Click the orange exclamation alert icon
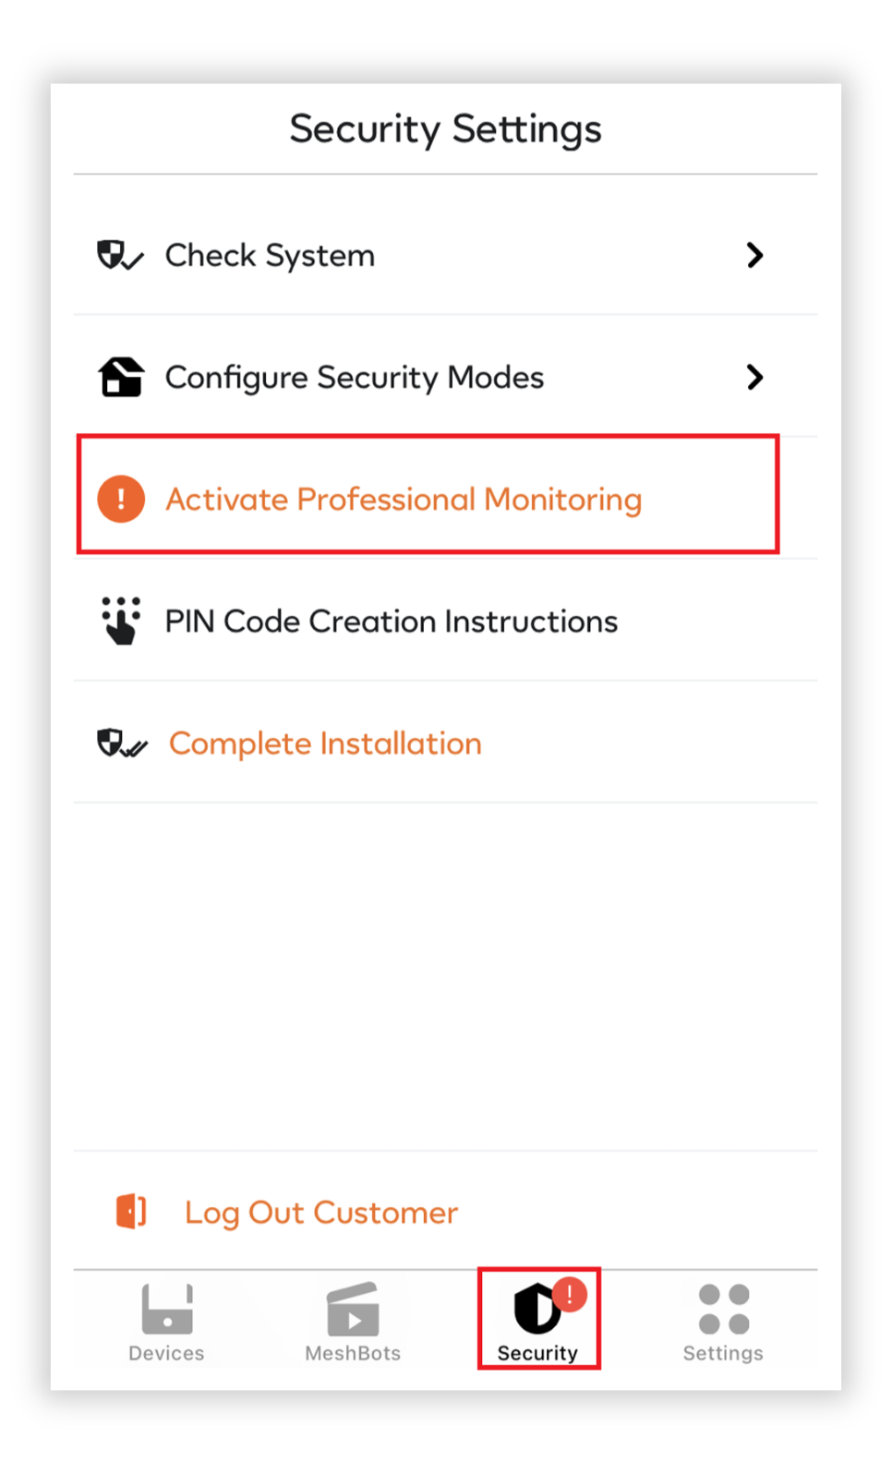 point(121,499)
